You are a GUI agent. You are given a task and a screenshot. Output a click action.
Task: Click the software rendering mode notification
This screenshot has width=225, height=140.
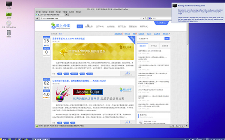(x=198, y=13)
